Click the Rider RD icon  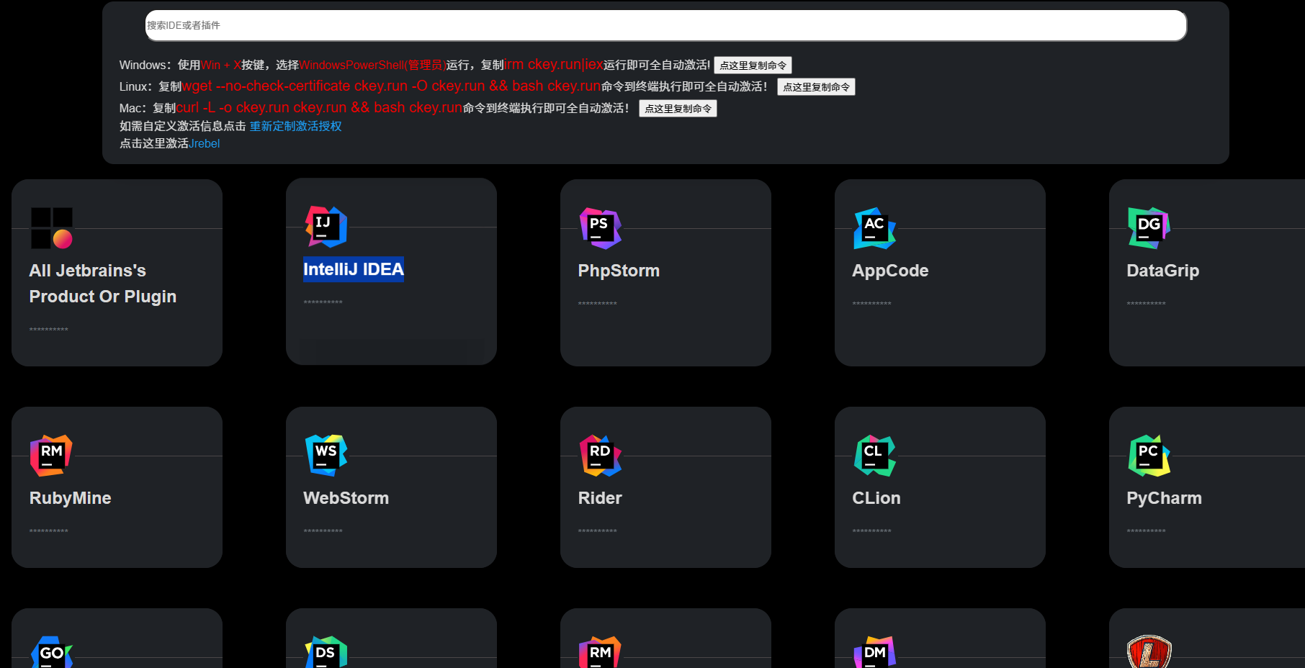[x=601, y=456]
